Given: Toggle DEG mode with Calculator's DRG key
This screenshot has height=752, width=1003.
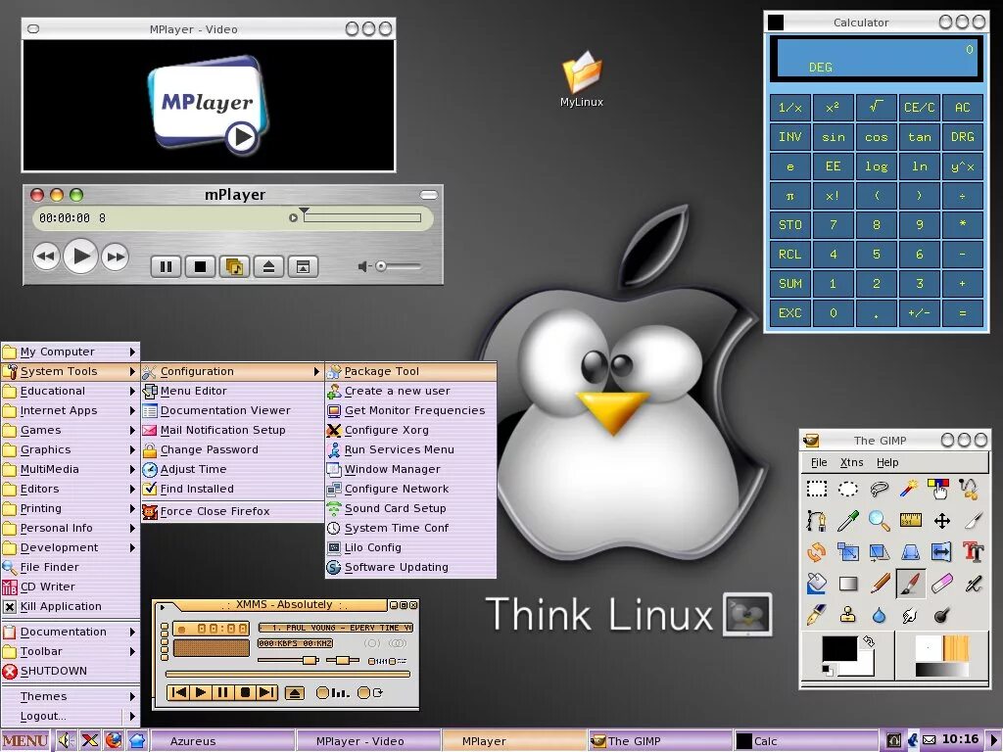Looking at the screenshot, I should pos(961,136).
